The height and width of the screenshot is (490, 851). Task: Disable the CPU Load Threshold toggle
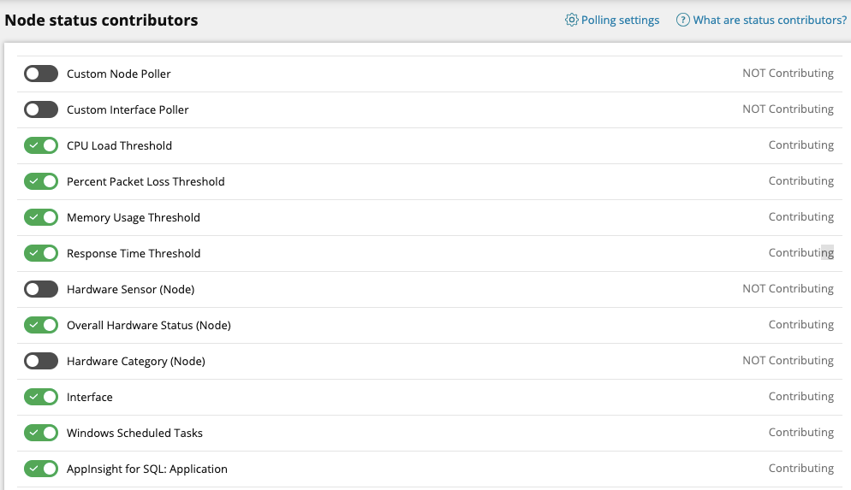pos(41,145)
